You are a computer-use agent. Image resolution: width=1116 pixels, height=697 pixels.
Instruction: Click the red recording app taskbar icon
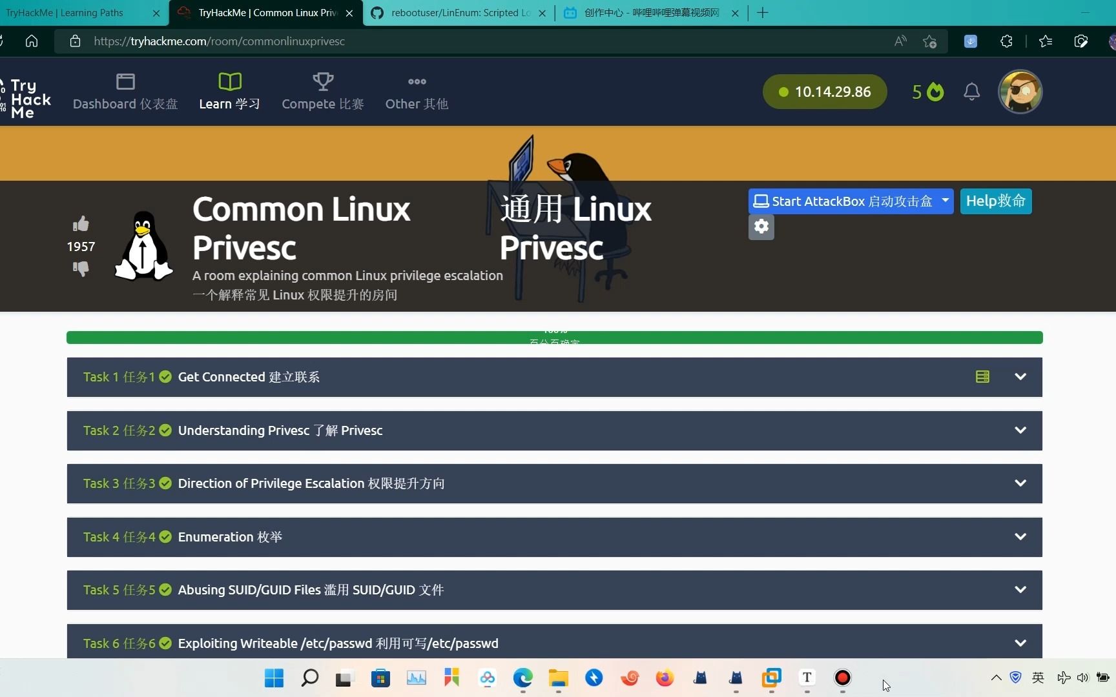click(x=842, y=678)
